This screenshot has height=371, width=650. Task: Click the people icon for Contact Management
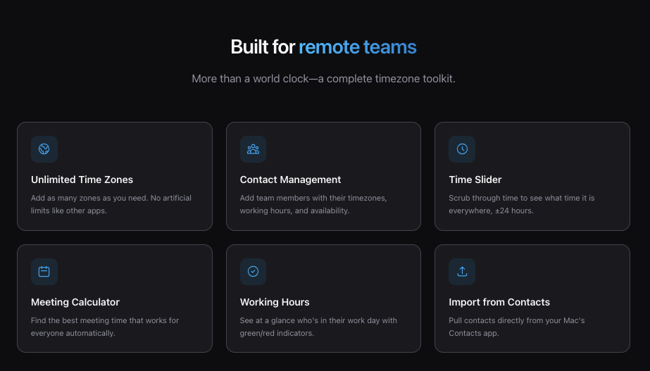(x=253, y=149)
